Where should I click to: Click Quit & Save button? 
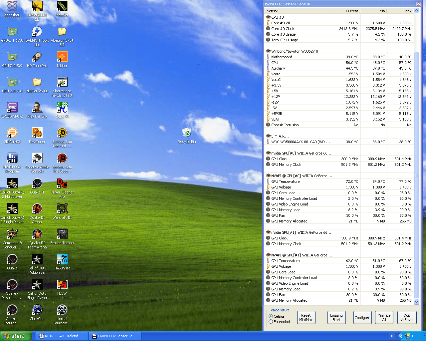pyautogui.click(x=407, y=318)
